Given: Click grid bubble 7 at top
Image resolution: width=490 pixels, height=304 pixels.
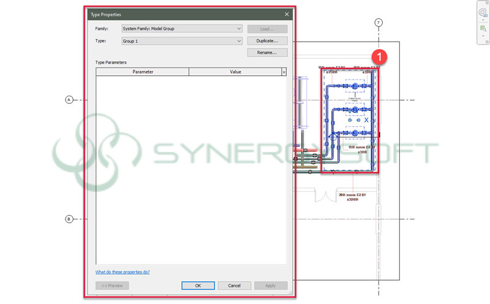Looking at the screenshot, I should pyautogui.click(x=379, y=23).
